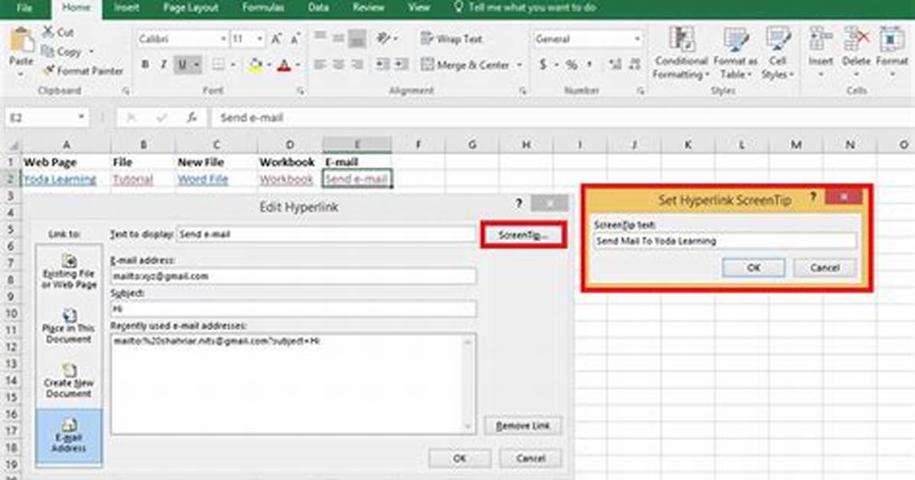Click the Yoda Learning hyperlink cell
The height and width of the screenshot is (480, 915).
60,179
